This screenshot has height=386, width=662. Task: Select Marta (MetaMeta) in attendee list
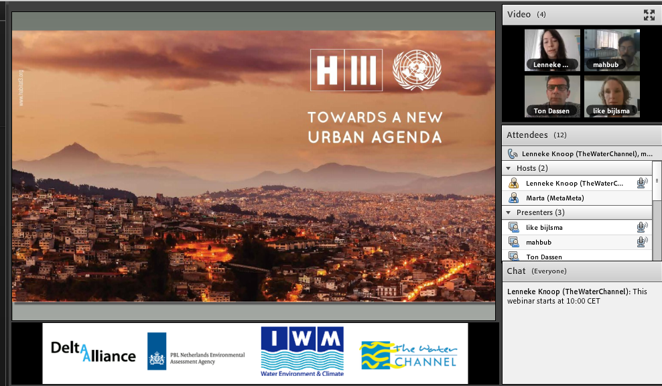pos(555,198)
